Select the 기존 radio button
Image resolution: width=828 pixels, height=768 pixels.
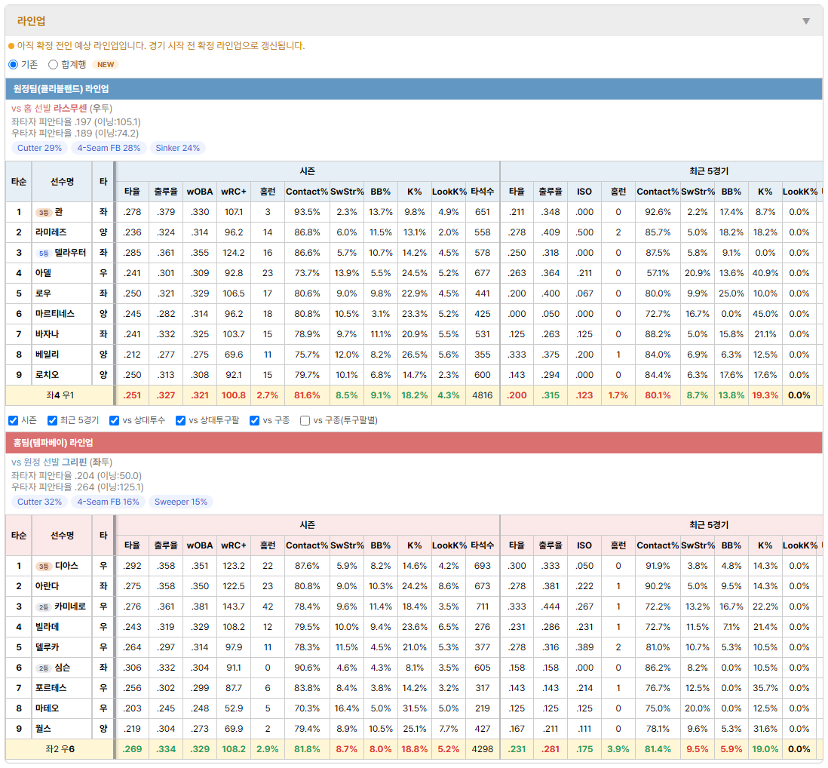click(14, 64)
